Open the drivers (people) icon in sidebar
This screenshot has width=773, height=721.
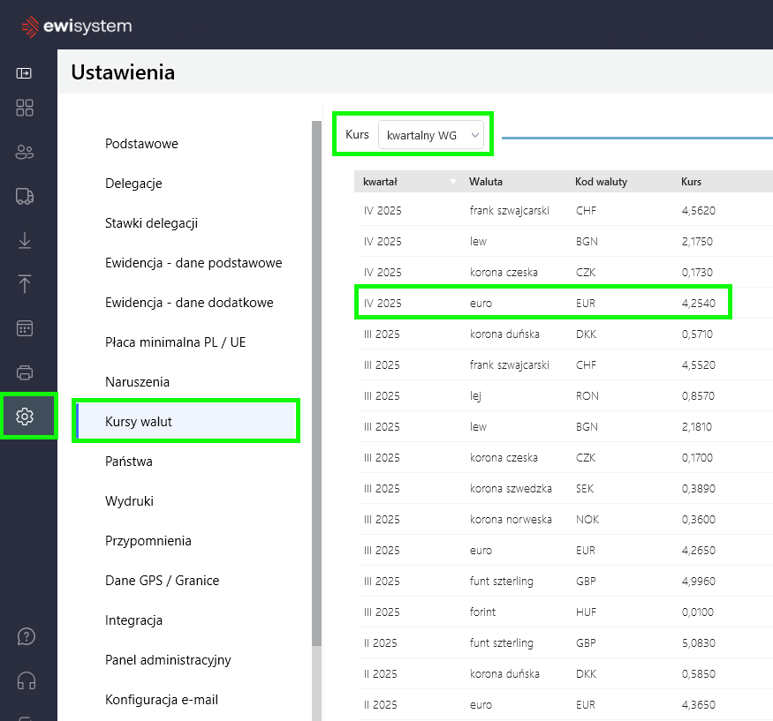click(x=25, y=152)
